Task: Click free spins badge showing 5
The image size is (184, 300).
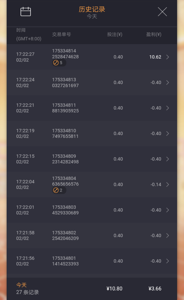Action: click(59, 63)
